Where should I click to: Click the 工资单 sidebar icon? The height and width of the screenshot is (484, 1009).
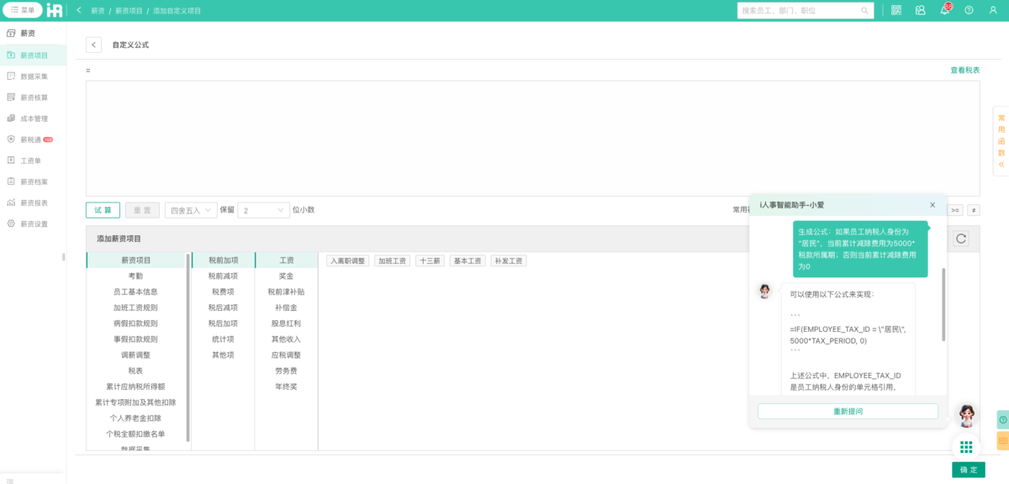11,160
